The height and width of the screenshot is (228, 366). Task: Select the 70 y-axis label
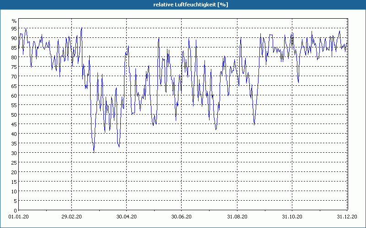pyautogui.click(x=14, y=76)
